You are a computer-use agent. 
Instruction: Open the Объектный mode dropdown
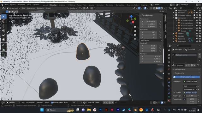tap(13, 8)
